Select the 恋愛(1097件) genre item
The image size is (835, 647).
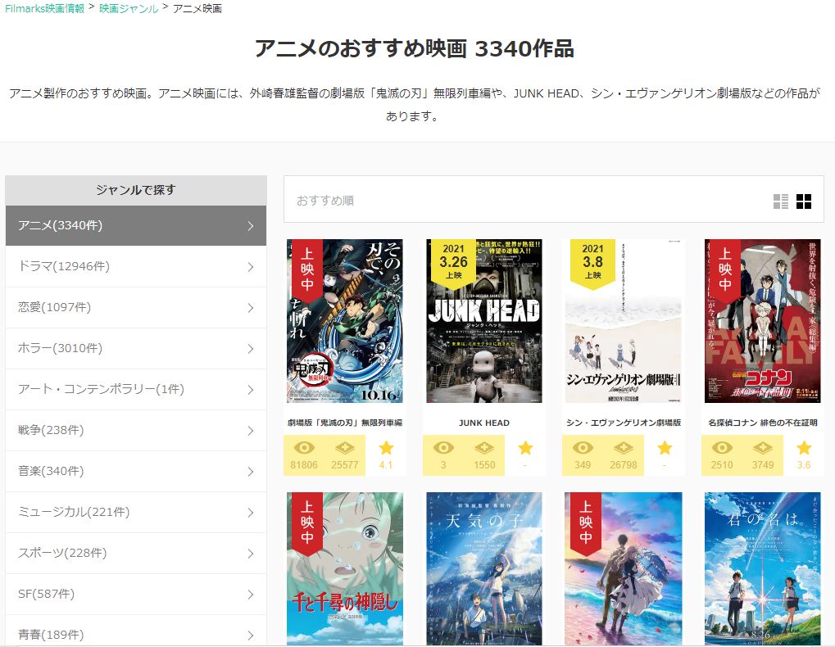click(136, 308)
